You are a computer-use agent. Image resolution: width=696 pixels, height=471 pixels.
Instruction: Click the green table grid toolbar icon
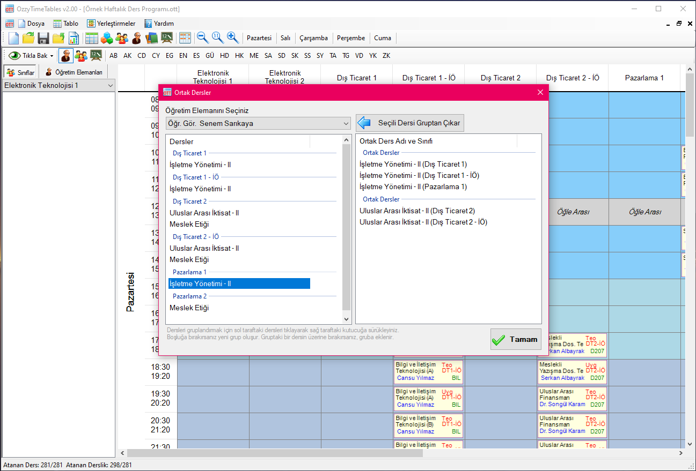coord(91,38)
